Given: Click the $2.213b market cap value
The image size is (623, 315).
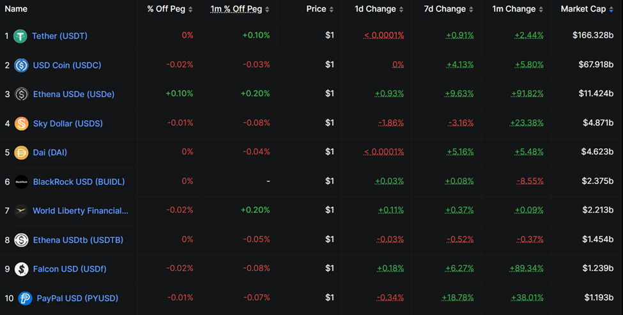Looking at the screenshot, I should tap(598, 210).
